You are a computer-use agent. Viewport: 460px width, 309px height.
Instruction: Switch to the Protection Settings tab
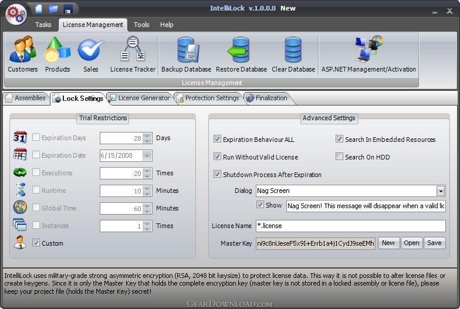pos(208,98)
